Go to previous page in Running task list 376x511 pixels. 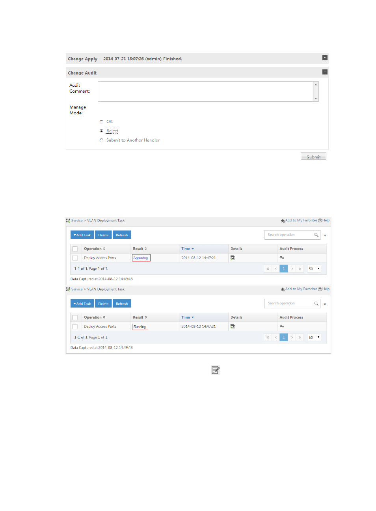click(x=276, y=338)
